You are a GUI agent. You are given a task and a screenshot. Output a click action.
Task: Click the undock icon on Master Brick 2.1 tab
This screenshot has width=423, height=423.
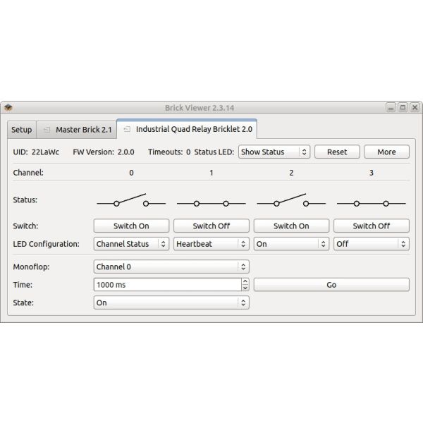[x=47, y=130]
